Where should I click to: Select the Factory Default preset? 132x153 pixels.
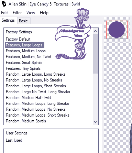(x=18, y=39)
